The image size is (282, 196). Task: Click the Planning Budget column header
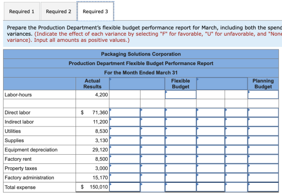tap(263, 84)
